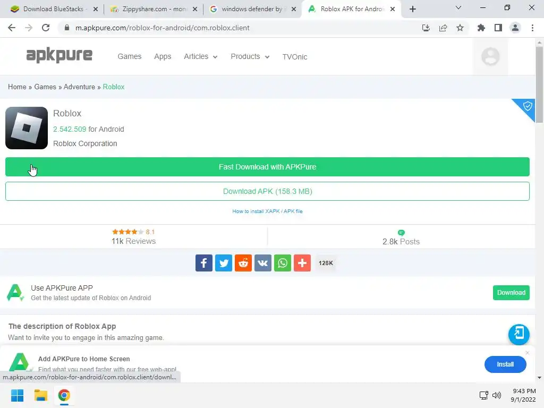
Task: Click the Chrome taskbar icon
Action: 64,395
